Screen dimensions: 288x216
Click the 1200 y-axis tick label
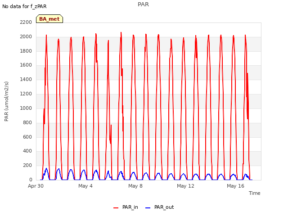tap(26, 94)
